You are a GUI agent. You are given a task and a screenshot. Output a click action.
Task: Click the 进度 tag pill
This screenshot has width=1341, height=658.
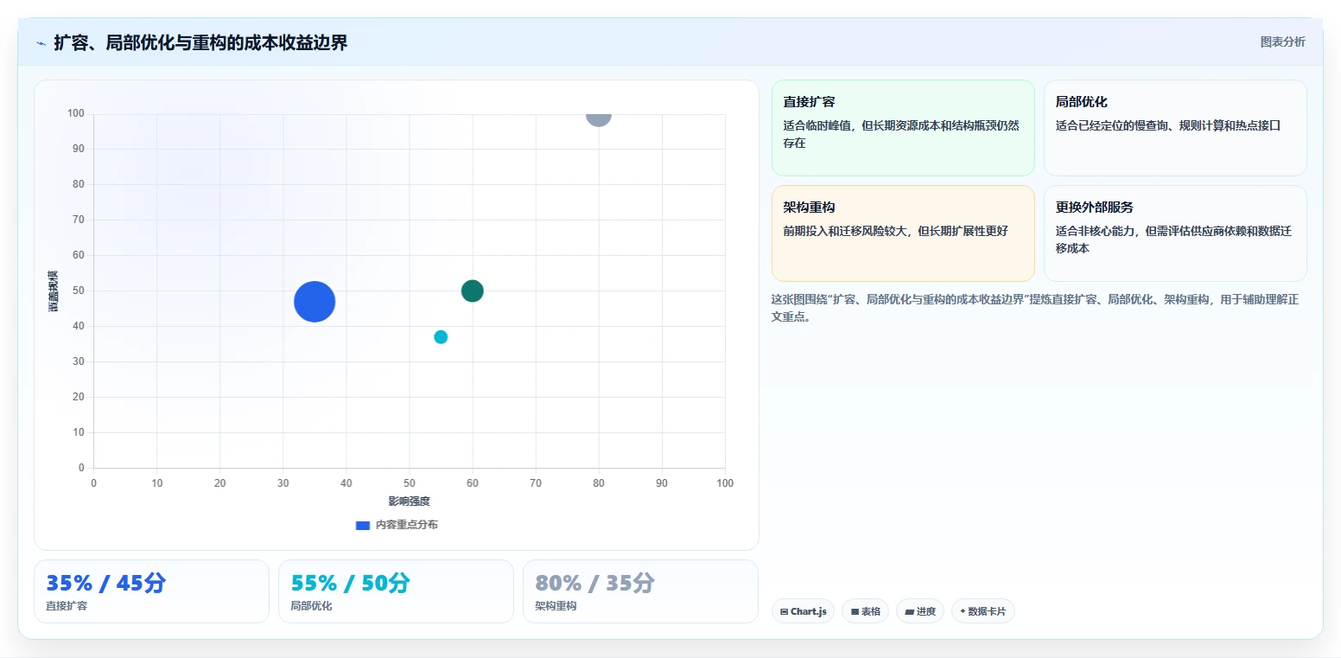coord(920,611)
